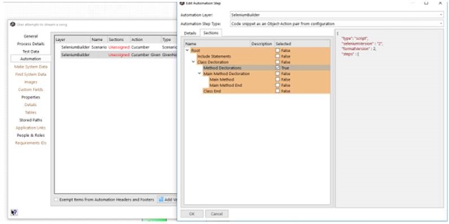This screenshot has height=224, width=449.
Task: Toggle Main Method End Selected checkbox
Action: [x=277, y=86]
